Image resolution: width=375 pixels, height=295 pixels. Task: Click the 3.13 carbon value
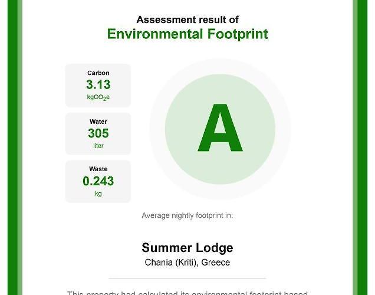pos(98,84)
